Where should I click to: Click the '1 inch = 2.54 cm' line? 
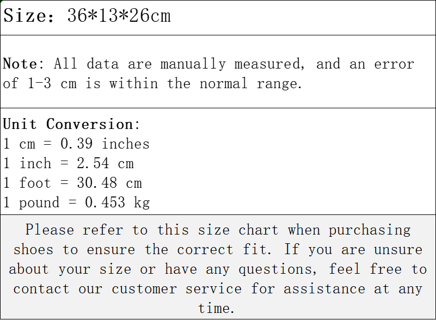[69, 163]
